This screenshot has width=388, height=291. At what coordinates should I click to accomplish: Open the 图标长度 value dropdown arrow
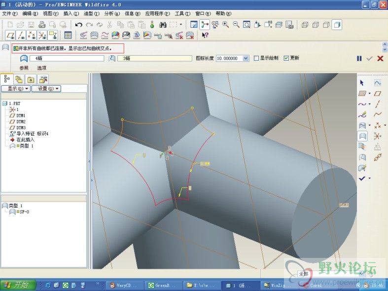pyautogui.click(x=246, y=58)
